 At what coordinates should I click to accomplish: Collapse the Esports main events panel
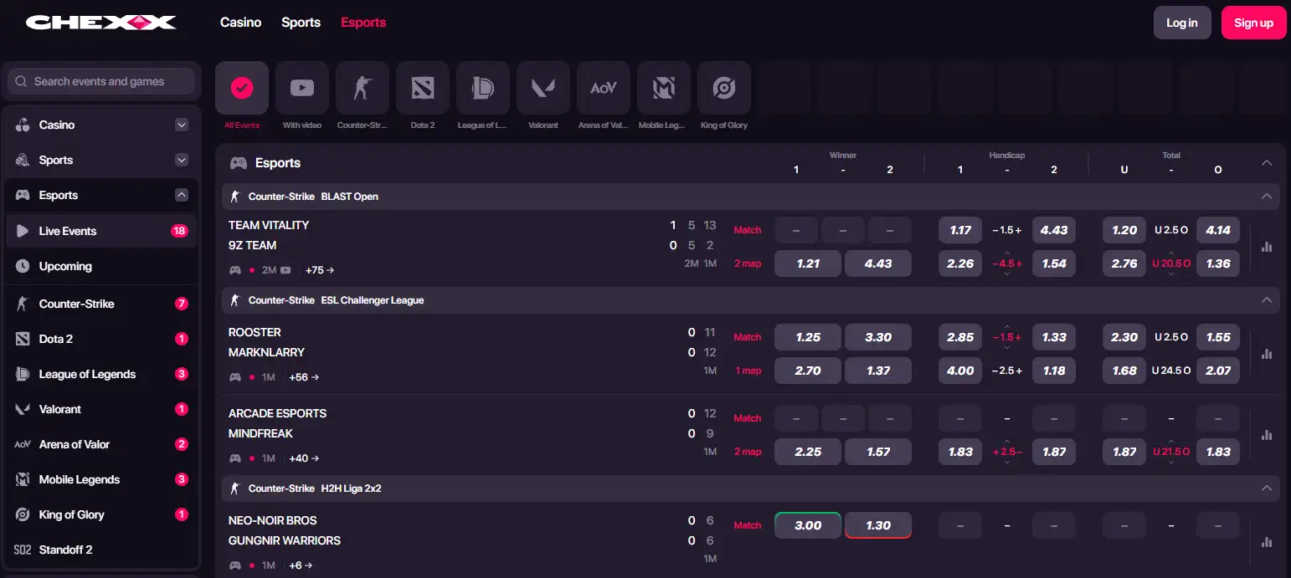pyautogui.click(x=1267, y=162)
